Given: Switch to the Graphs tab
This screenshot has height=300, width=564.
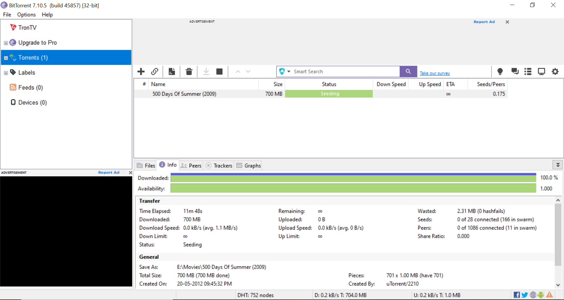Looking at the screenshot, I should (x=249, y=166).
